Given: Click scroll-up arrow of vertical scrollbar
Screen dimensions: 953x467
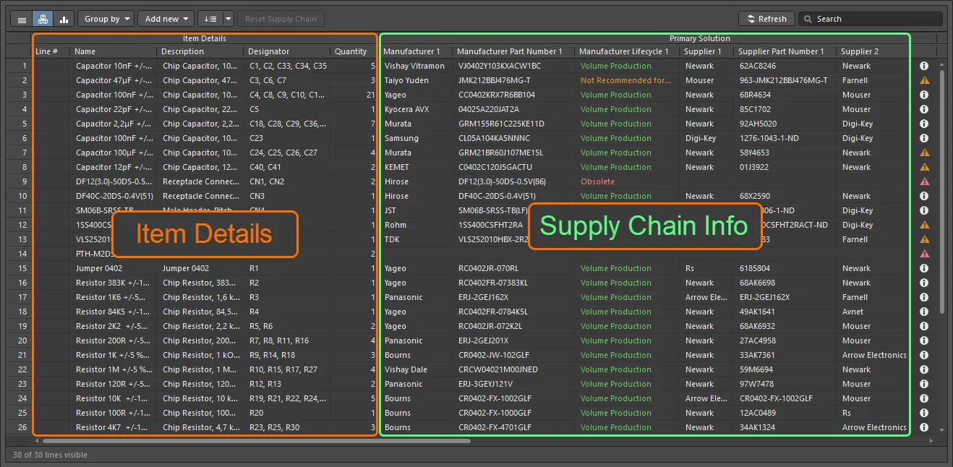Looking at the screenshot, I should click(941, 64).
